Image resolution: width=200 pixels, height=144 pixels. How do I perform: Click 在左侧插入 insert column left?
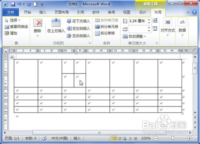[78, 28]
